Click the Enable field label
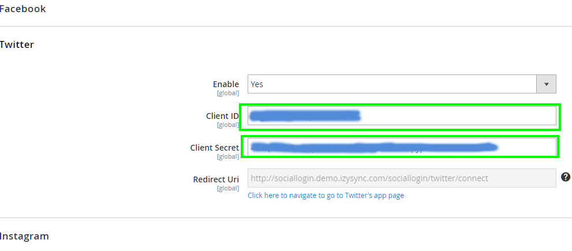 coord(226,84)
